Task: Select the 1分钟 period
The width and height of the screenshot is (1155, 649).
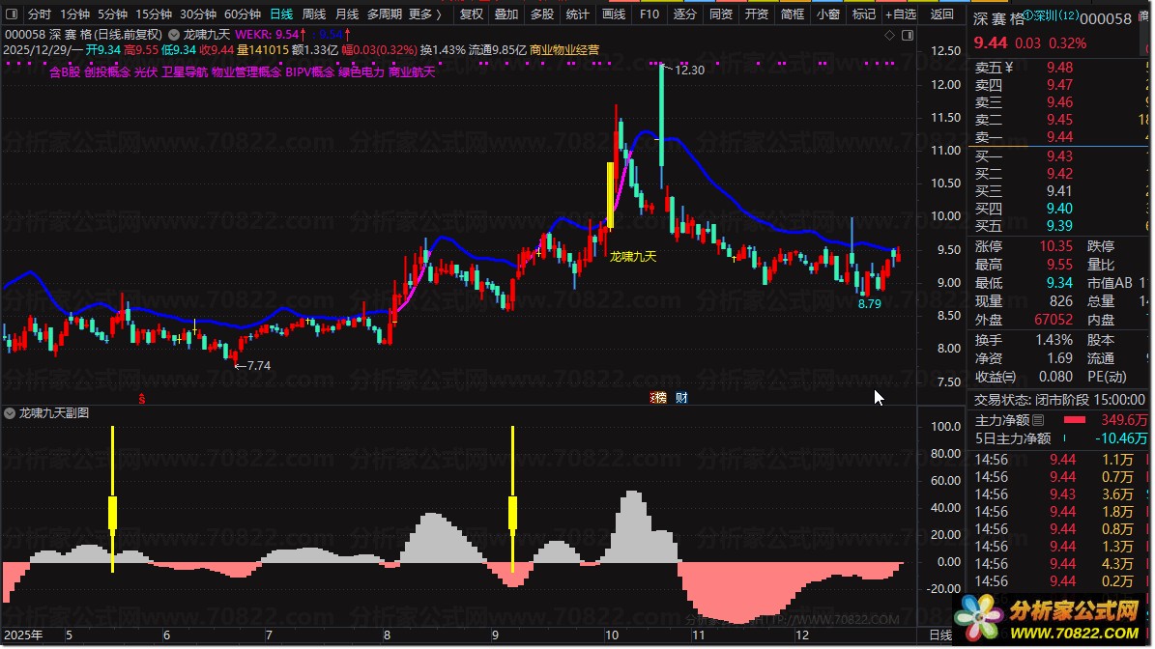Action: pos(74,14)
